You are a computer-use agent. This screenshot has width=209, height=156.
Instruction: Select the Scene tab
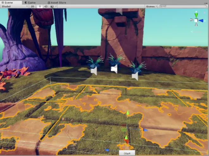7,3
